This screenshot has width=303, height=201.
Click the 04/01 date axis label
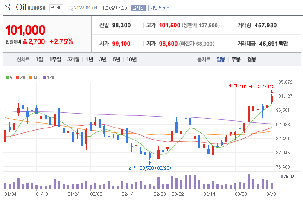272,194
